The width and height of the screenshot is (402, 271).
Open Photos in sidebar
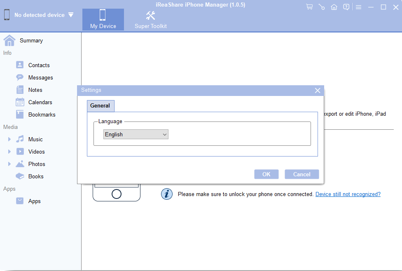point(37,164)
